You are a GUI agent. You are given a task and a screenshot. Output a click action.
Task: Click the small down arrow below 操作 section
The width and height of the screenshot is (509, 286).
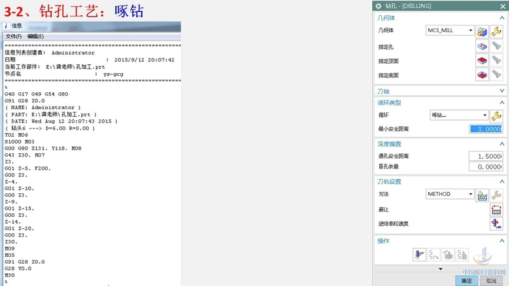(x=440, y=269)
